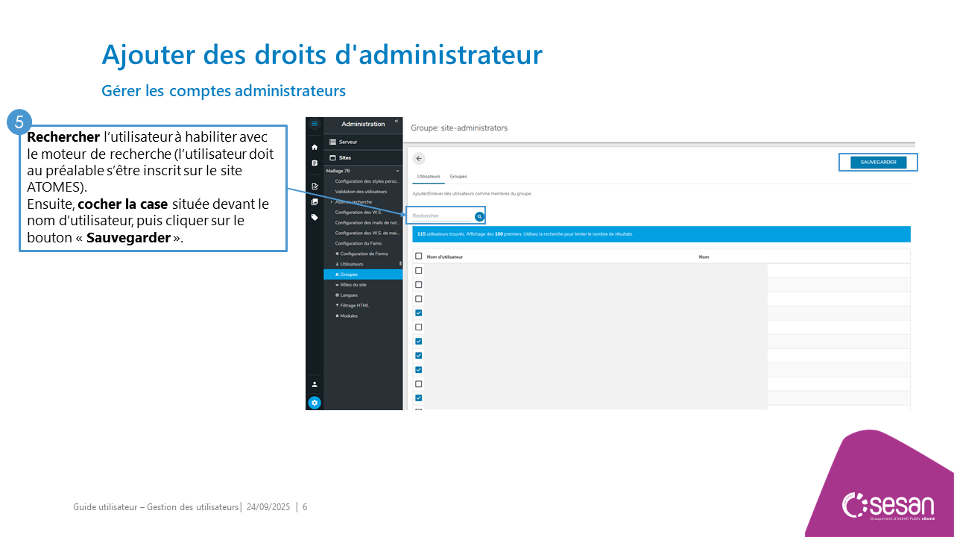Click the blue settings gear icon
Viewport: 954px width, 537px height.
click(x=315, y=403)
